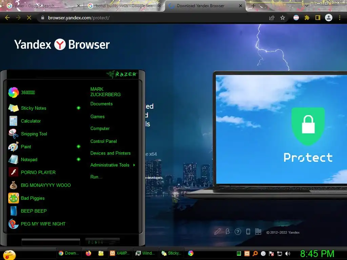Click the beta icon in page footer
The image size is (347, 260).
click(227, 232)
